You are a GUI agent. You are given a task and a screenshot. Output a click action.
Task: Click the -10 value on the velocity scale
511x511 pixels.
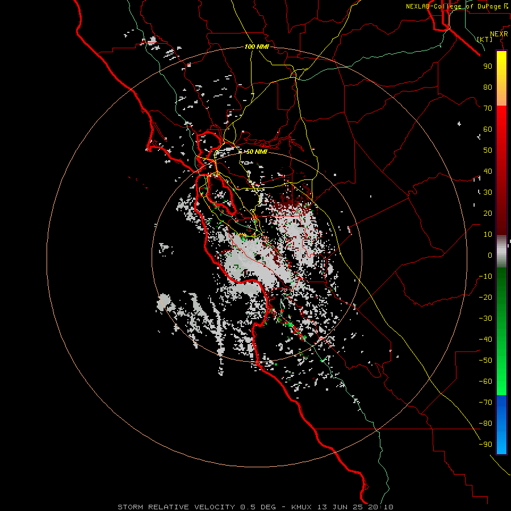pos(485,277)
